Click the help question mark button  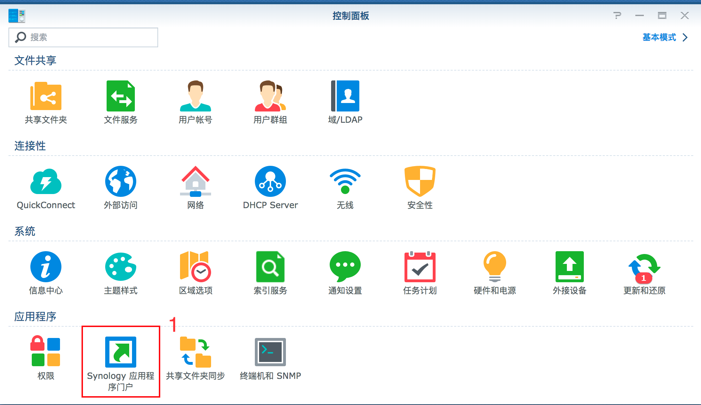pyautogui.click(x=617, y=16)
